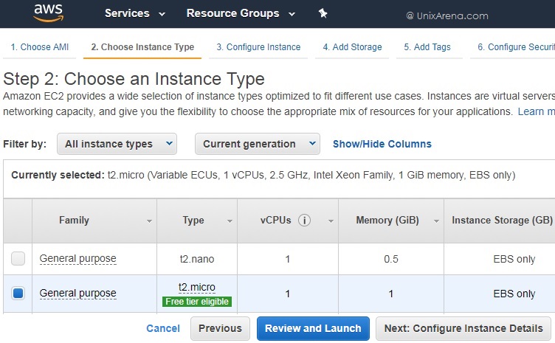Select the t2.nano instance checkbox

18,258
